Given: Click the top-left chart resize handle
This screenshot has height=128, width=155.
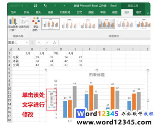Looking at the screenshot, I should coord(46,70).
